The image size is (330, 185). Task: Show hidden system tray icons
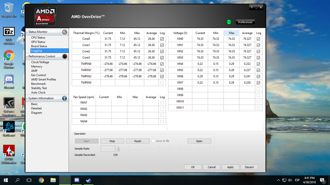tap(278, 180)
